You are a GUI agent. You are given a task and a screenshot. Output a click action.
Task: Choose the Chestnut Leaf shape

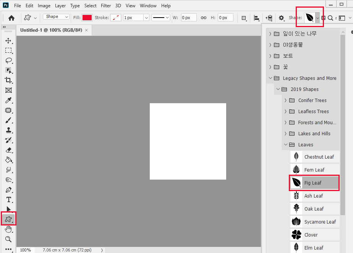[x=314, y=157]
